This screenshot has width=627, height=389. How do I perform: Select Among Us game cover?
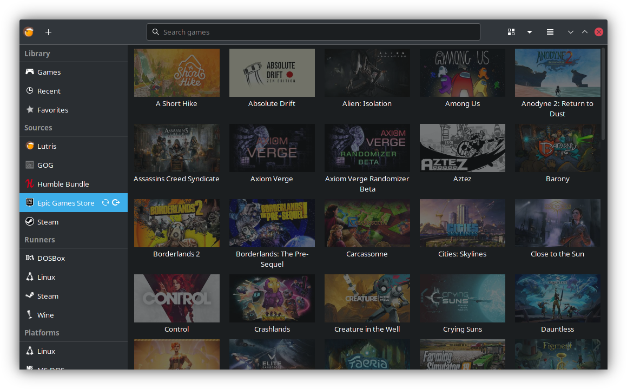(462, 72)
